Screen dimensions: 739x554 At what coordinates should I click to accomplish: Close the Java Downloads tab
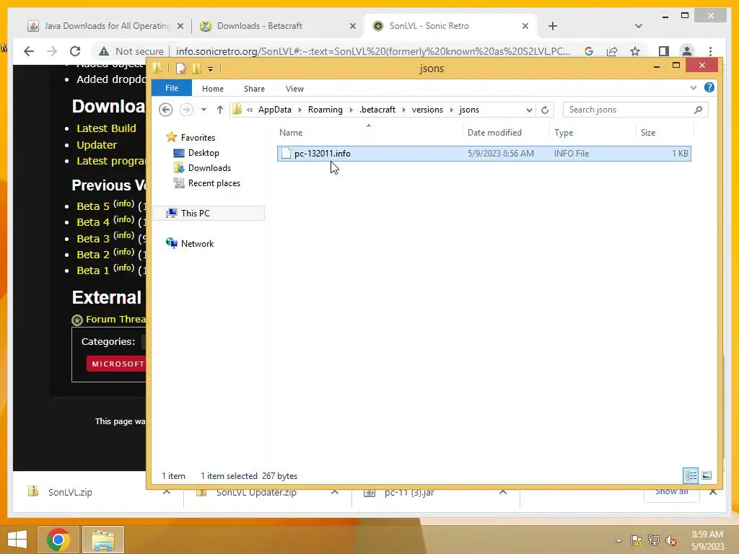coord(180,26)
